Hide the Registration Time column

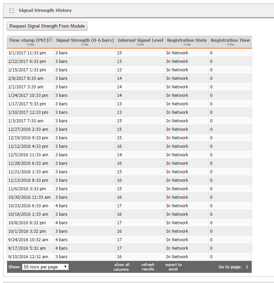[x=230, y=45]
